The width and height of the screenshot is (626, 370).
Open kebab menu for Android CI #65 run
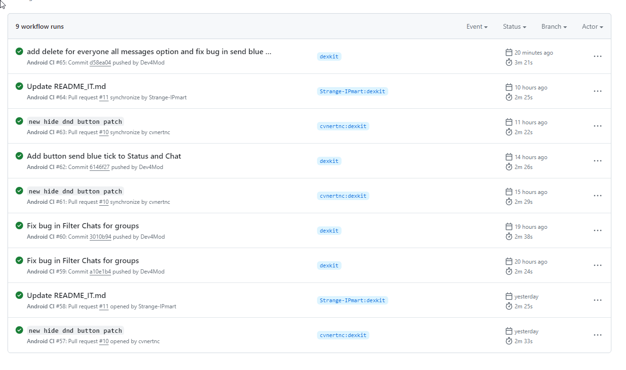[597, 56]
